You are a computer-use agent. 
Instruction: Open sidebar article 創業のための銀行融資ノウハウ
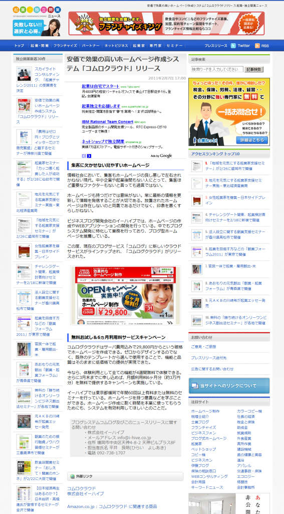pos(38,444)
